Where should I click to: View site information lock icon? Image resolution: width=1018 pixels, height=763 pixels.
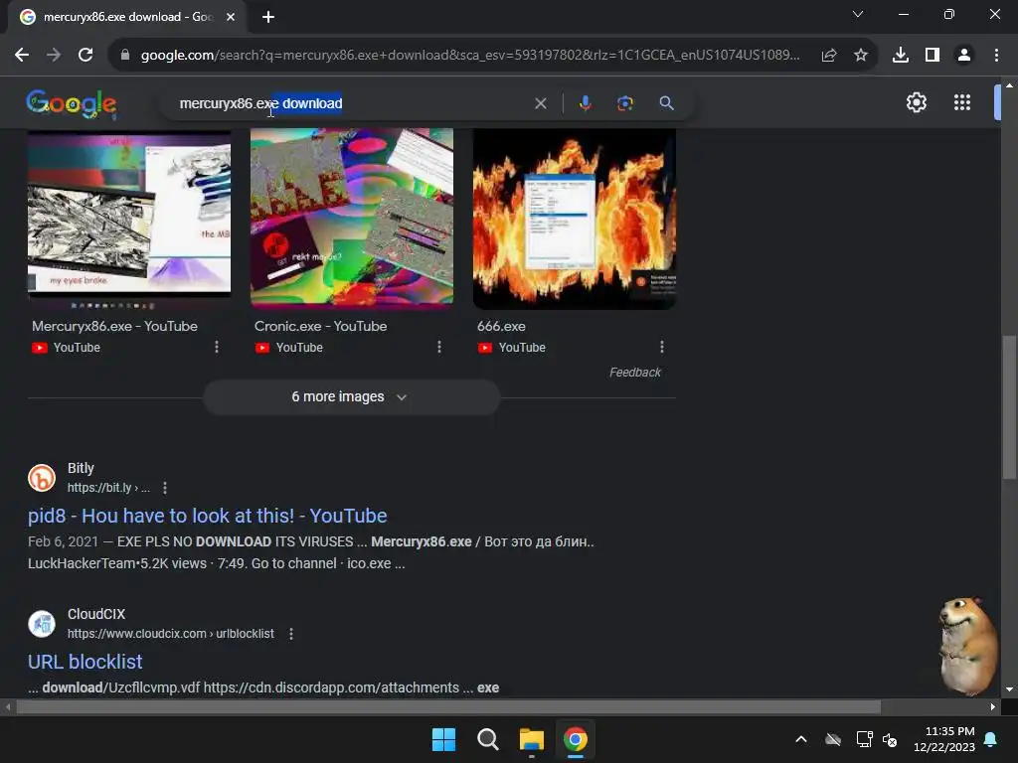click(125, 56)
